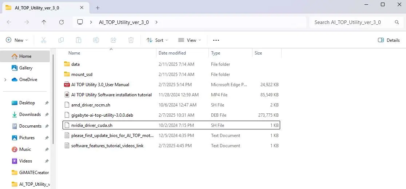Go up one folder level
Viewport: 406px width, 189px height.
point(44,22)
